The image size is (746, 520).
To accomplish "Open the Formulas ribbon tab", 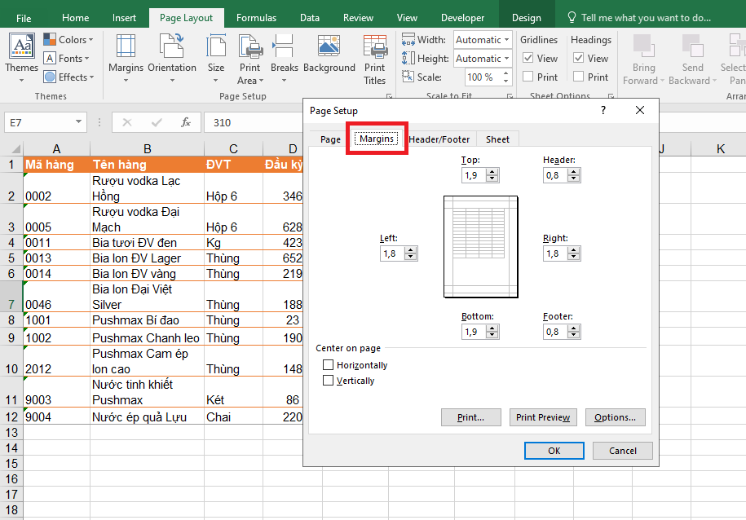I will coord(256,17).
